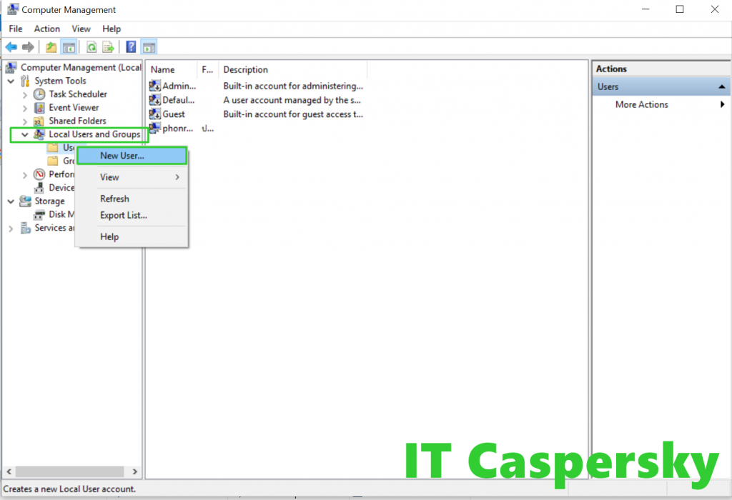Click the Device Manager icon in tree

pyautogui.click(x=39, y=188)
